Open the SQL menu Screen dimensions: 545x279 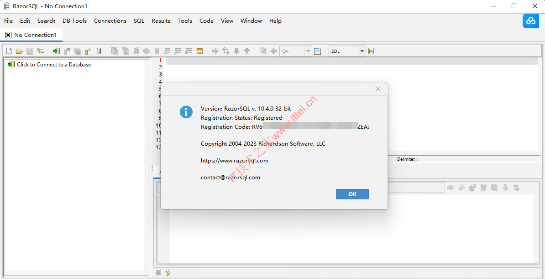coord(139,21)
